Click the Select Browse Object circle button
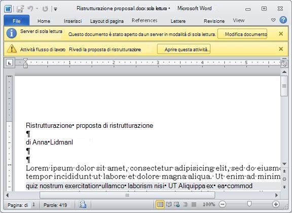The width and height of the screenshot is (292, 213). coord(284,179)
